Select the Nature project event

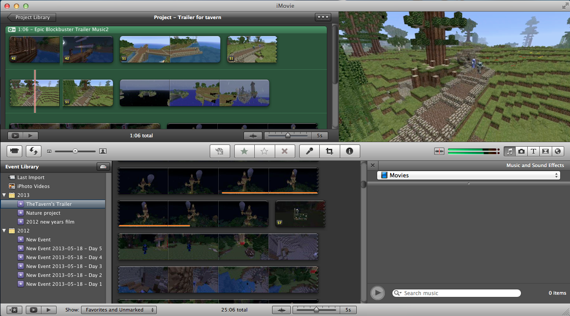click(x=43, y=213)
